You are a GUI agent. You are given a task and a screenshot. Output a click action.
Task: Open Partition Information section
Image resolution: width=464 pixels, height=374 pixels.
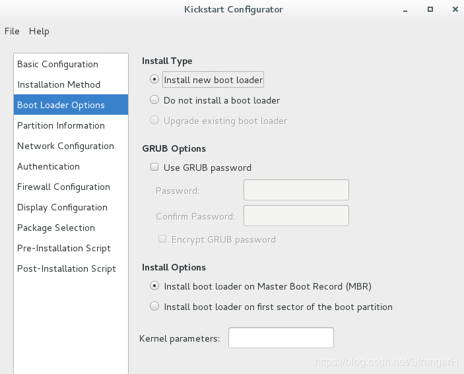(71, 125)
